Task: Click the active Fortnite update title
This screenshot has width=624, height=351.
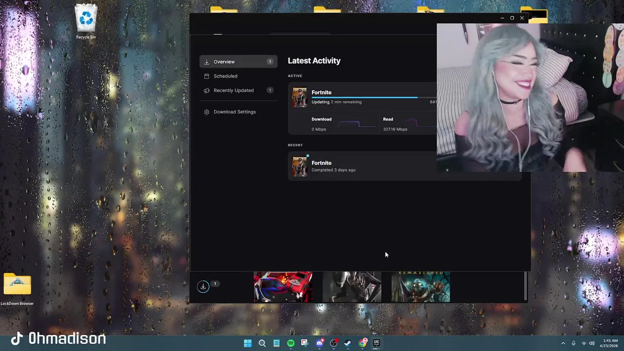Action: [321, 92]
